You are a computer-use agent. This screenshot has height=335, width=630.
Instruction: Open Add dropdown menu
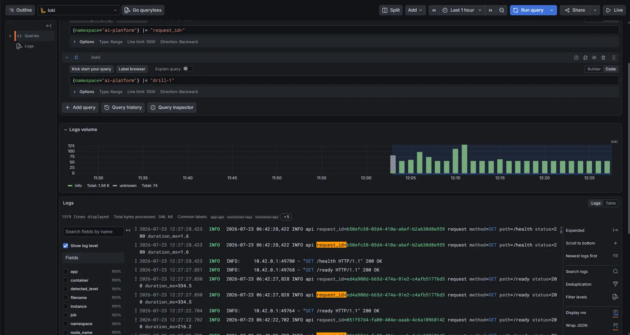[x=415, y=10]
